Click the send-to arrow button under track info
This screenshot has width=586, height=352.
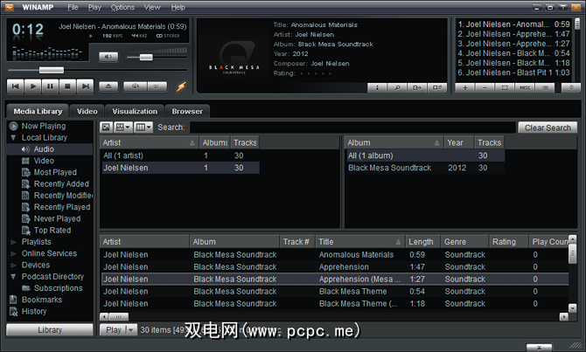click(x=417, y=87)
